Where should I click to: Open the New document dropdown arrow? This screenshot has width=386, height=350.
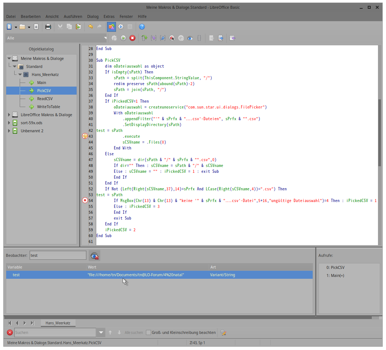coord(16,27)
